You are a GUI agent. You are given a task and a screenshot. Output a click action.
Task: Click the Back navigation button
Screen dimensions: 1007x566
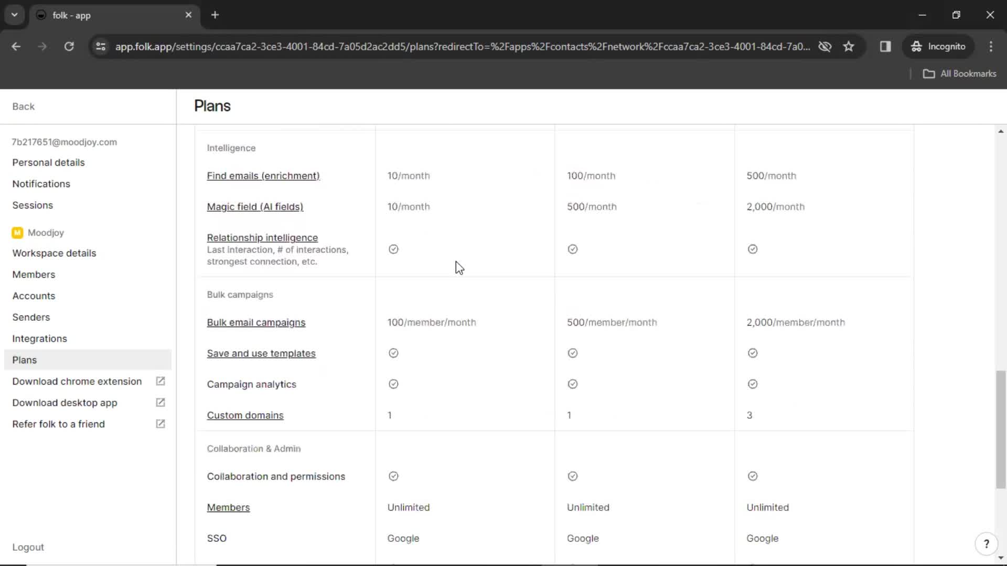tap(24, 106)
